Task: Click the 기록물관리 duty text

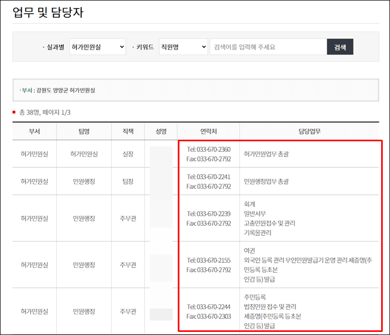Action: pos(257,233)
